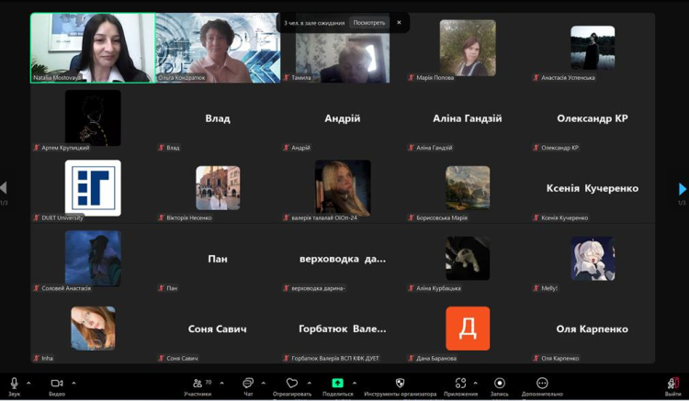Open Инструменты организатора host tools shield

tap(400, 383)
